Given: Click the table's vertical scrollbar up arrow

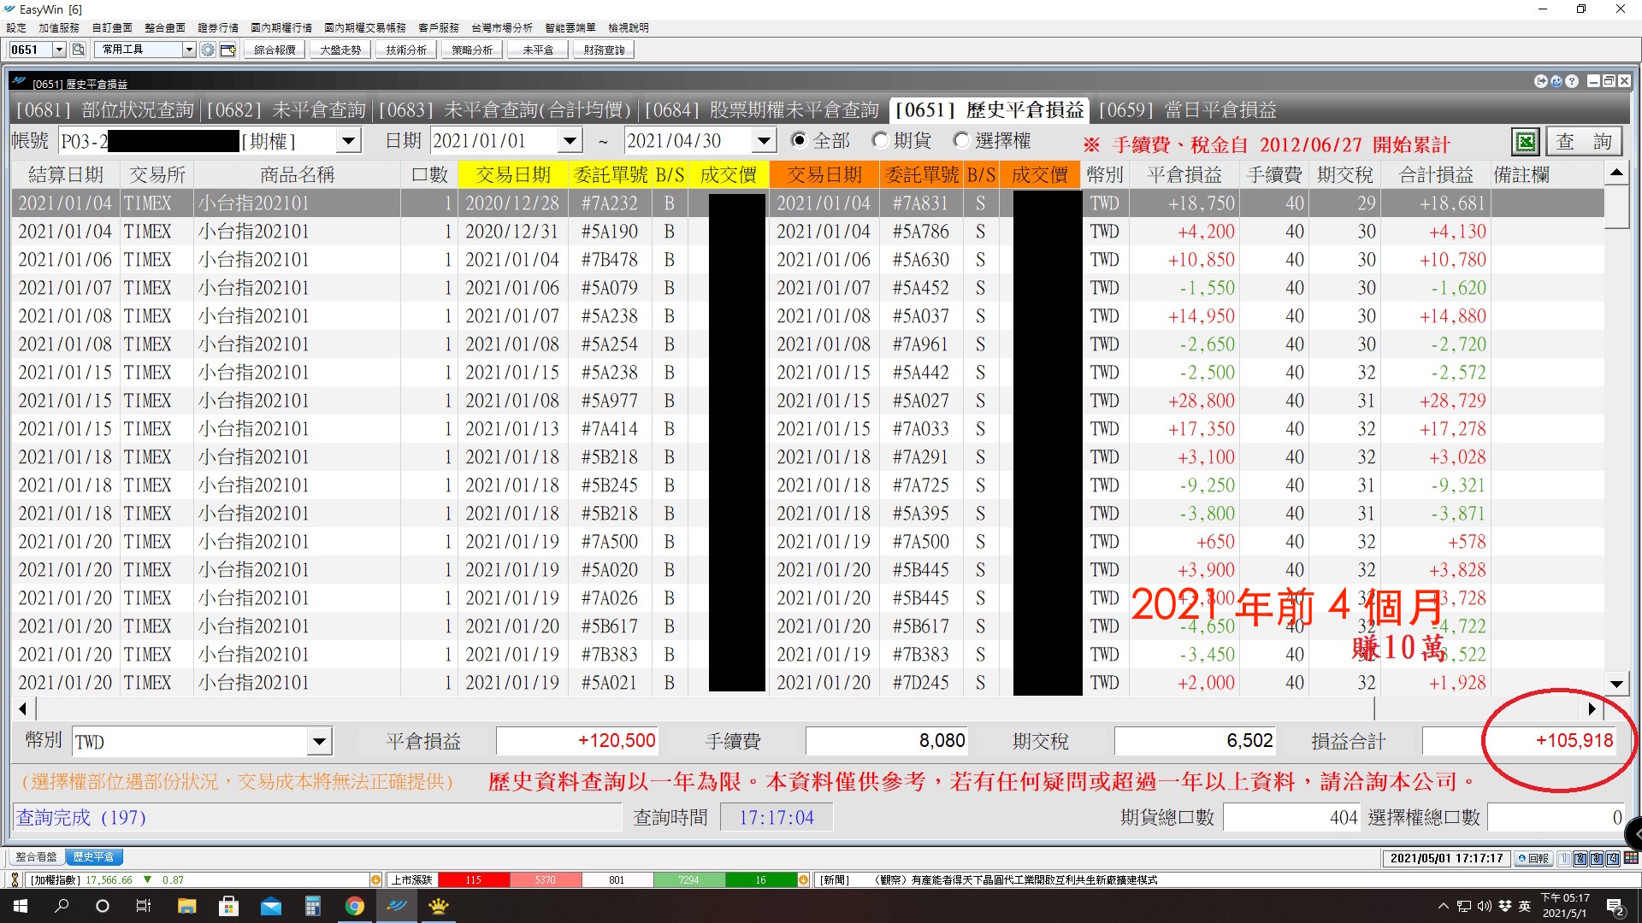Looking at the screenshot, I should (1615, 173).
